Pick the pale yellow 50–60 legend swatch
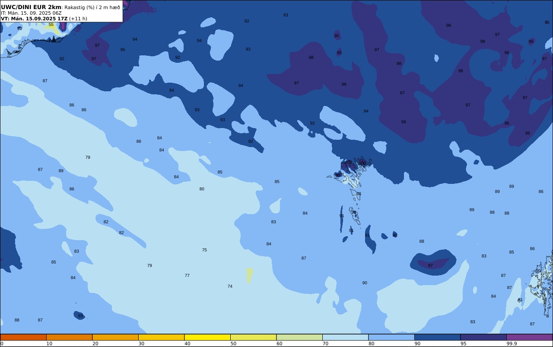Screen dimensions: 553x347 [253, 337]
